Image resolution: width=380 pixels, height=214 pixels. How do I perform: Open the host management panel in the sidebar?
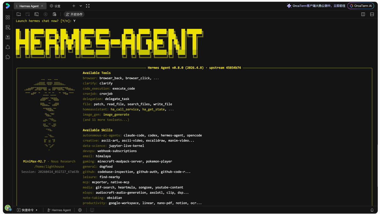pos(8,27)
